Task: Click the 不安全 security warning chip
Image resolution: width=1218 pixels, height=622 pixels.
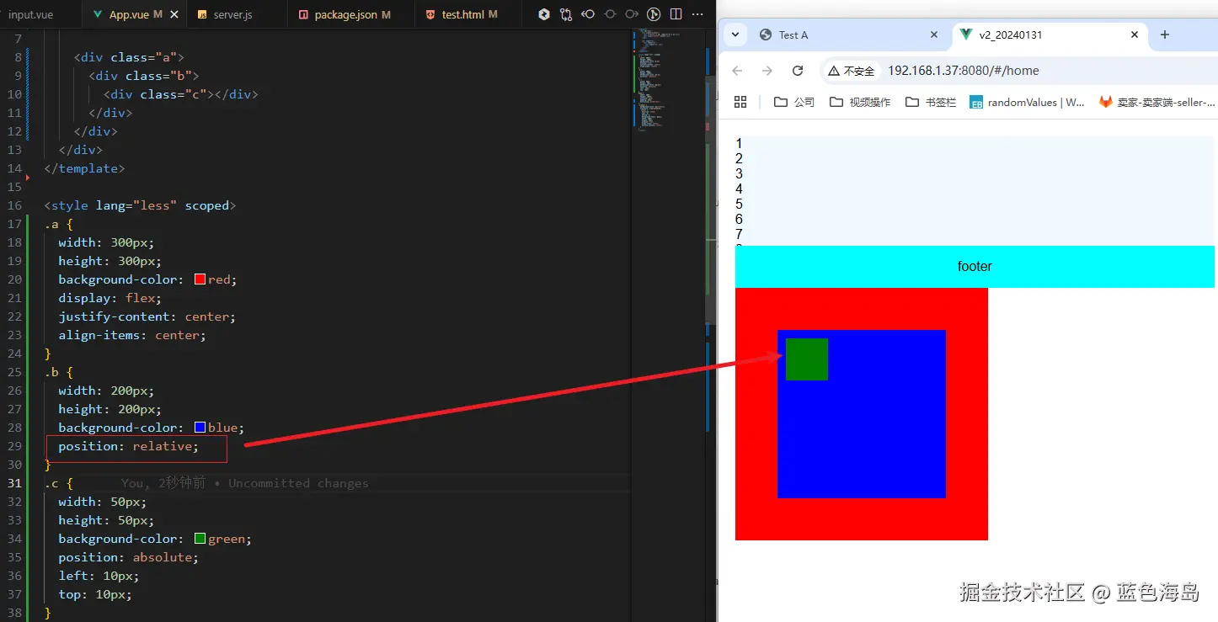Action: 851,71
